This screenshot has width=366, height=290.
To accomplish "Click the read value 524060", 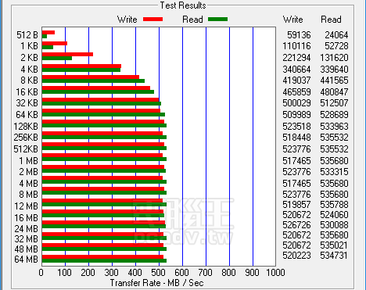I will (x=335, y=215).
